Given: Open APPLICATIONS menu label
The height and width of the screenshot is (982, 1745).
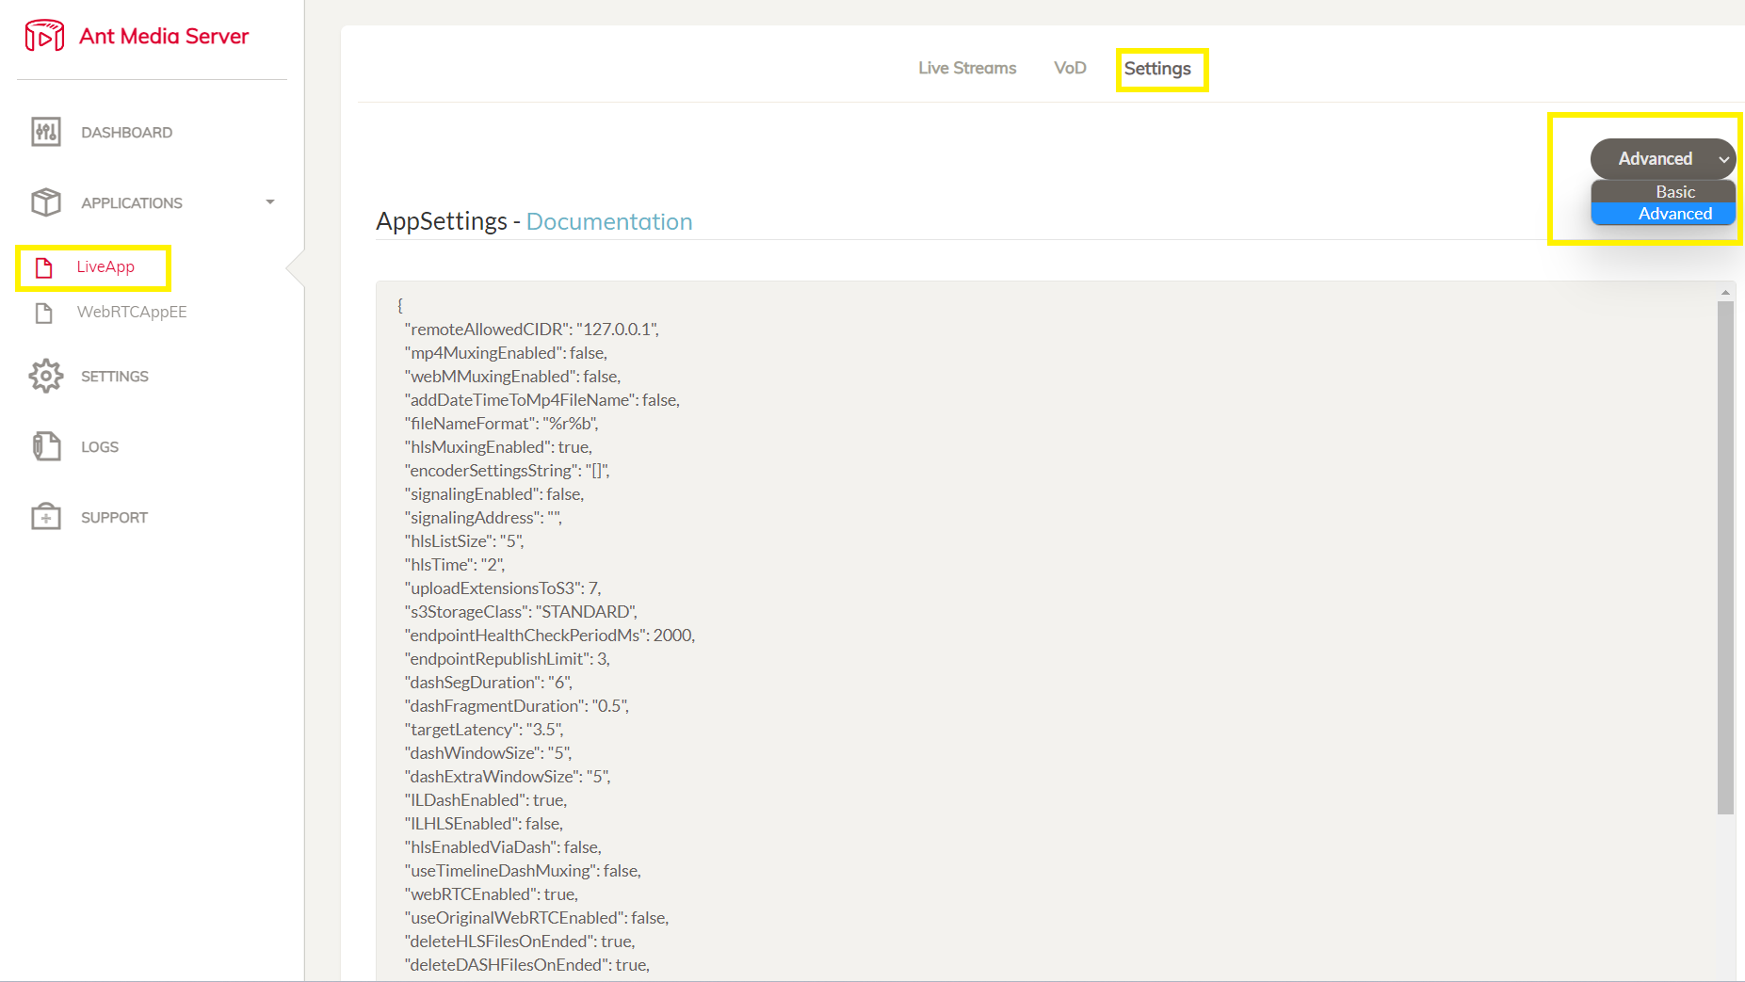Looking at the screenshot, I should pos(132,203).
